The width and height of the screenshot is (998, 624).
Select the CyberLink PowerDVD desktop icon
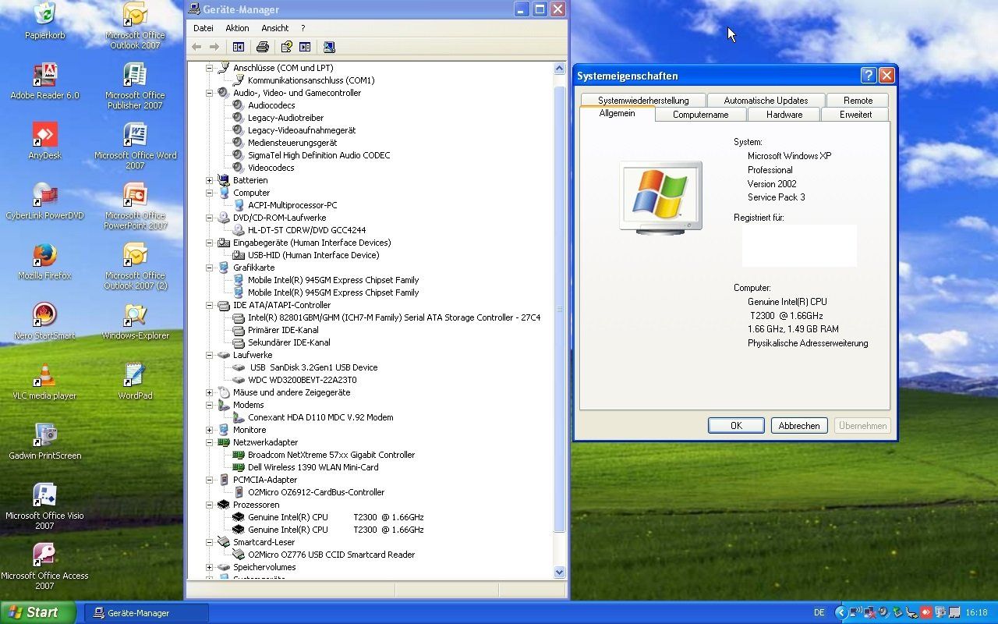44,201
